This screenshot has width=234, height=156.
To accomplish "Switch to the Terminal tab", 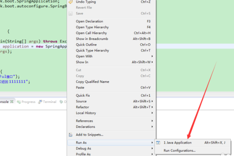I will (x=47, y=102).
